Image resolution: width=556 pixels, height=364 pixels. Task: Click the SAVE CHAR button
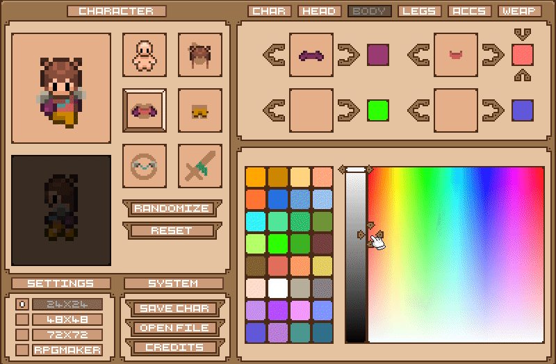(x=174, y=308)
